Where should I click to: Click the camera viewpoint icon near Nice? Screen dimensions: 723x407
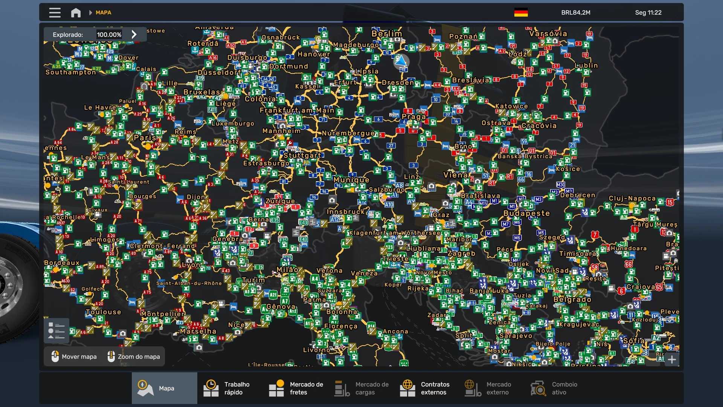click(x=238, y=332)
